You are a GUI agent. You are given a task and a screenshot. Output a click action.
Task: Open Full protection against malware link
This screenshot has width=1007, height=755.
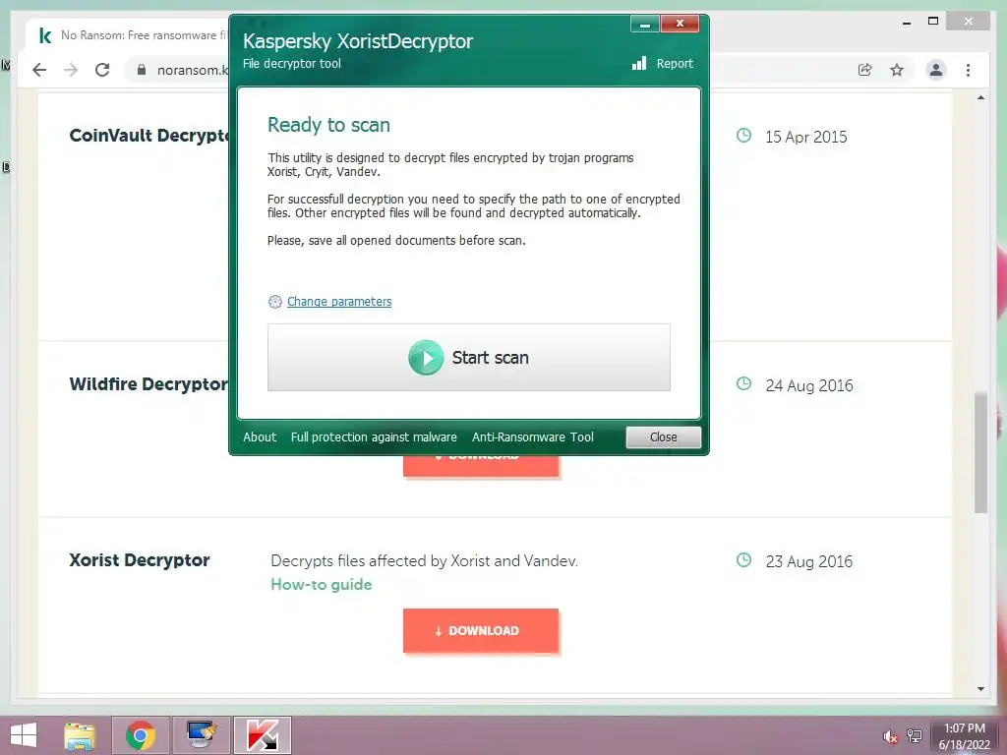point(374,437)
